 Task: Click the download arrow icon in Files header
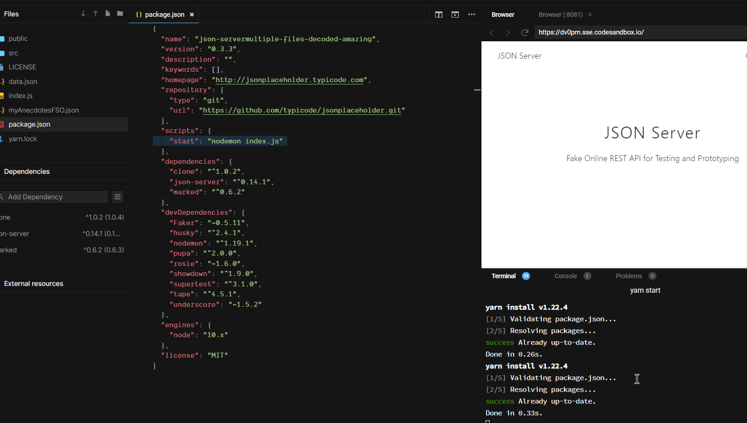(x=83, y=14)
